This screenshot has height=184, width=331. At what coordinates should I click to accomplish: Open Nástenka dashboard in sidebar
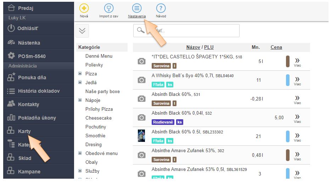pyautogui.click(x=29, y=43)
